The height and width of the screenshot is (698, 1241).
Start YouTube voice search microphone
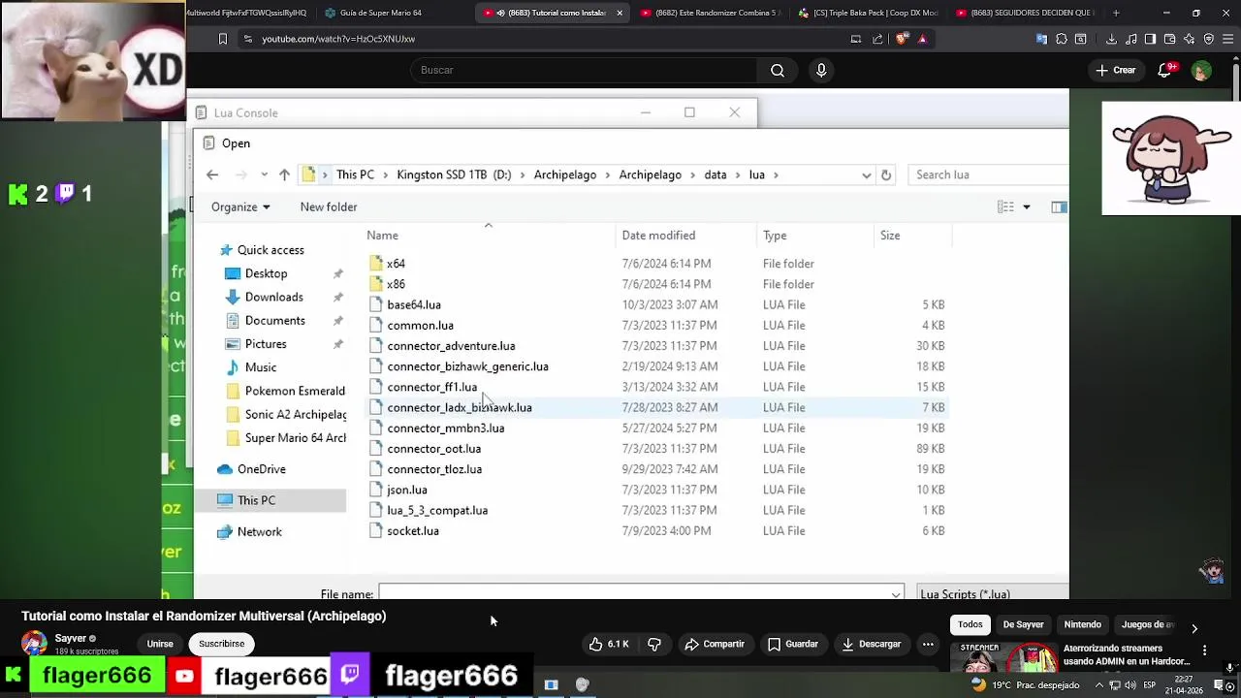821,70
